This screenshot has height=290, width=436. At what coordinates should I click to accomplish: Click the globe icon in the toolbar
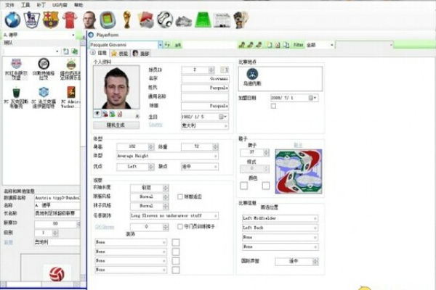coord(12,20)
